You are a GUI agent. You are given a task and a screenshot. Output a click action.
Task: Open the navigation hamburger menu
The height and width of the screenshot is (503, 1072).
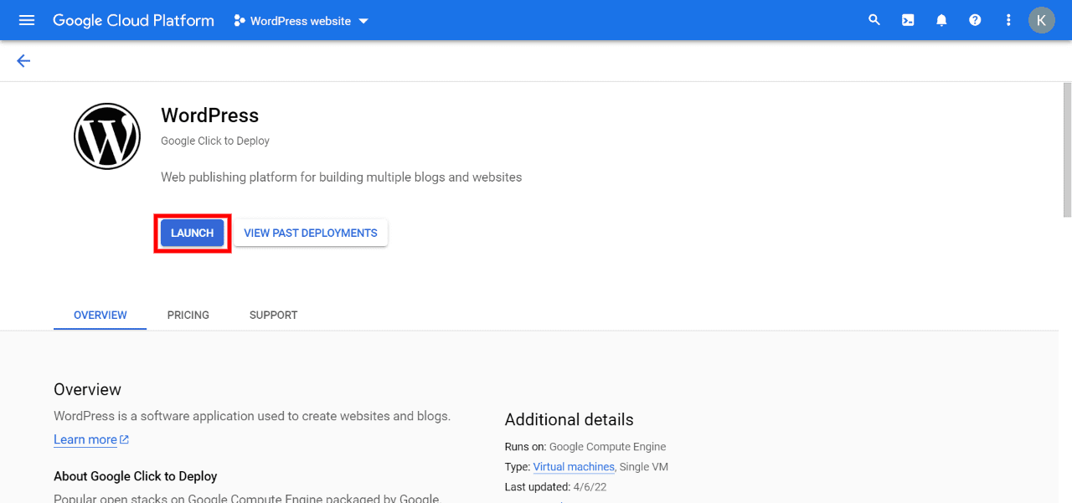[26, 20]
